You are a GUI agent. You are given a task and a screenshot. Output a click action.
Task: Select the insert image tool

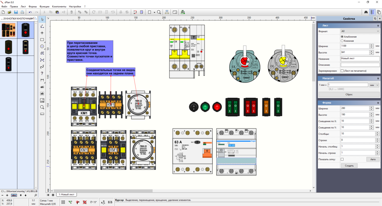click(42, 100)
